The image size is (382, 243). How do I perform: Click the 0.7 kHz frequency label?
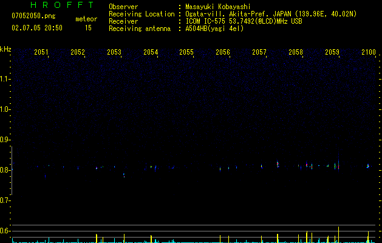click(x=5, y=200)
